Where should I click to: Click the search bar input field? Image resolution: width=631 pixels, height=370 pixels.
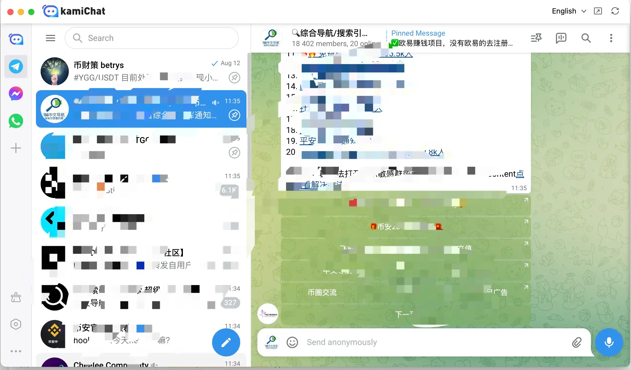[x=152, y=38]
